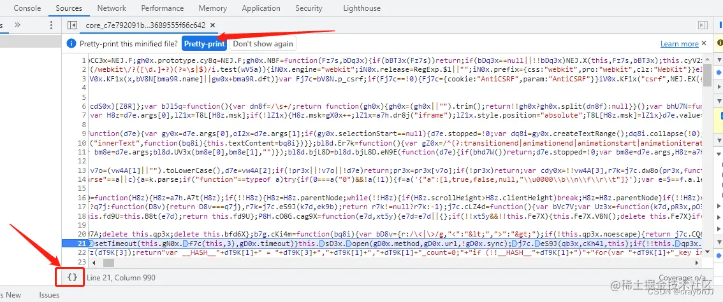Screen dimensions: 723x302
Task: Switch to the Sources tab
Action: pyautogui.click(x=69, y=8)
